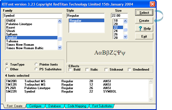172x110 pixels.
Task: Select Times New Roman Baltic in Family list
Action: click(x=31, y=48)
